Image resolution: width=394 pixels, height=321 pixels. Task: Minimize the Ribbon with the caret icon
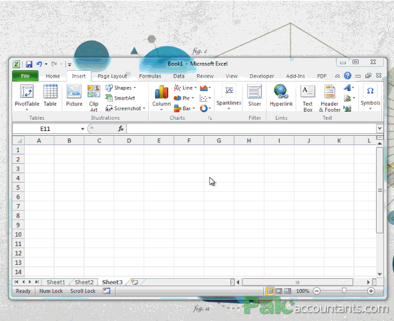click(337, 76)
